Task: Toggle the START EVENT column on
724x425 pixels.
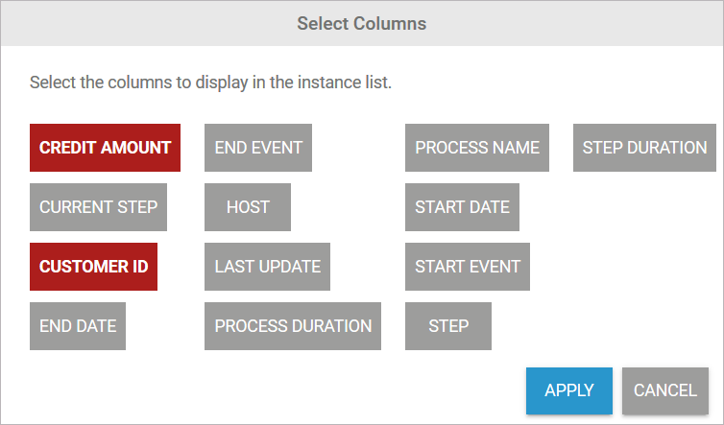Action: pyautogui.click(x=468, y=267)
